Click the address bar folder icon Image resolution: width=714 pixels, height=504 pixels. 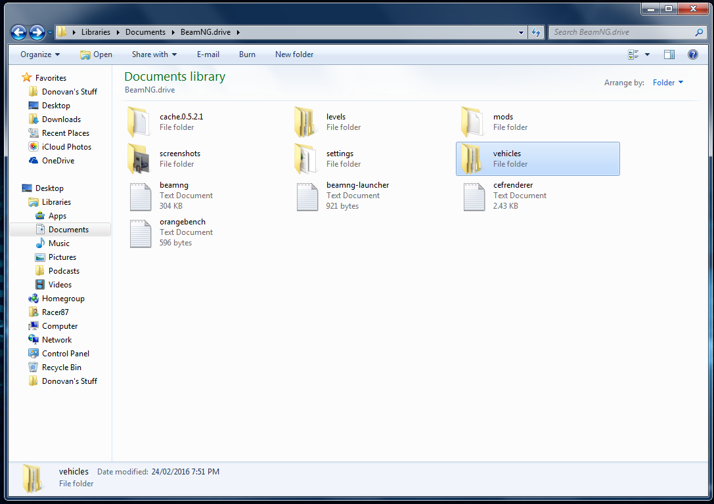tap(62, 32)
